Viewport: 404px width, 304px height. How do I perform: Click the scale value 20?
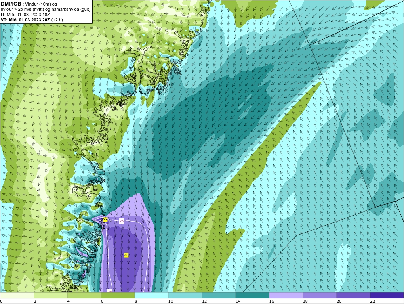click(339, 301)
